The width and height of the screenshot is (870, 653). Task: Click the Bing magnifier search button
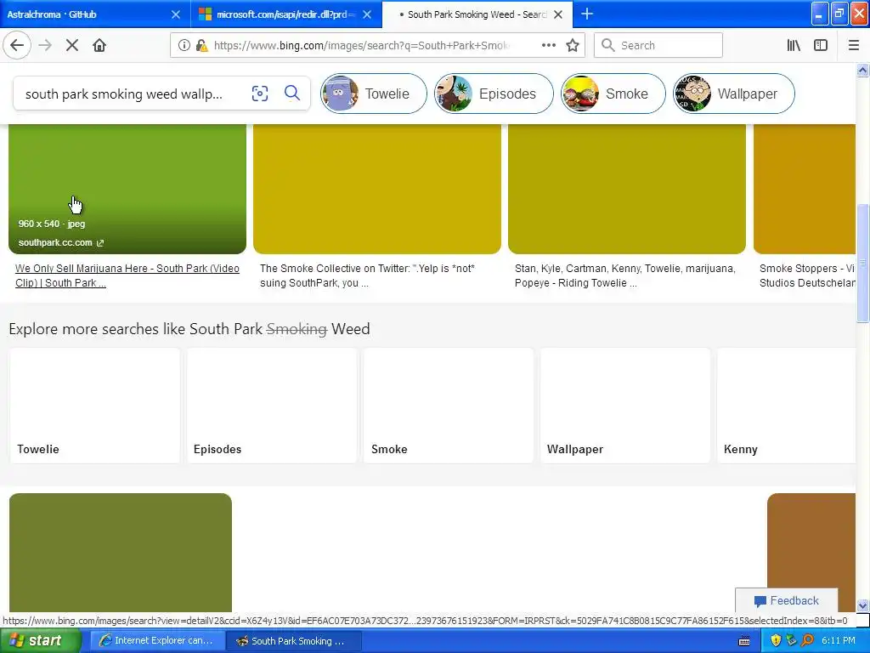(x=292, y=94)
